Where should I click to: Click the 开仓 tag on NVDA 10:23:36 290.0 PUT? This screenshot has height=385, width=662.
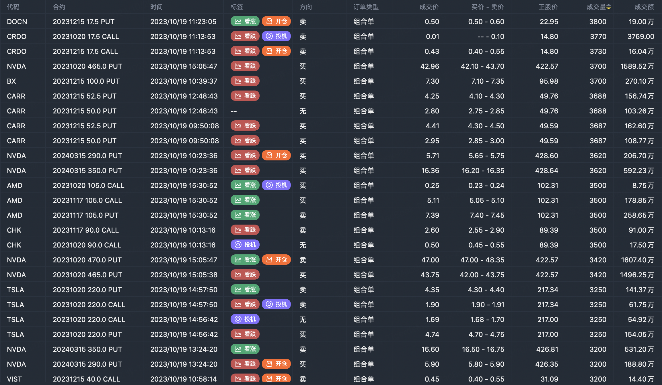[x=277, y=155]
